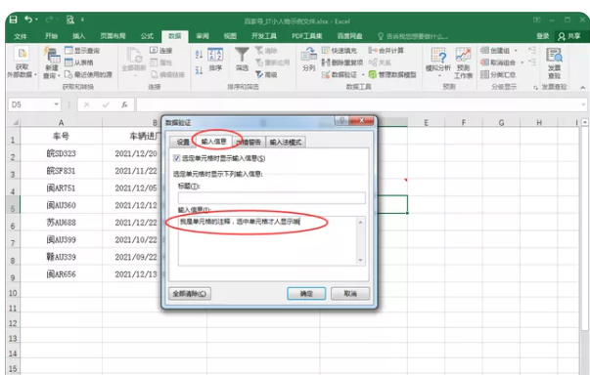This screenshot has width=590, height=375.
Task: Click the Cancel (取消) button
Action: pyautogui.click(x=350, y=294)
